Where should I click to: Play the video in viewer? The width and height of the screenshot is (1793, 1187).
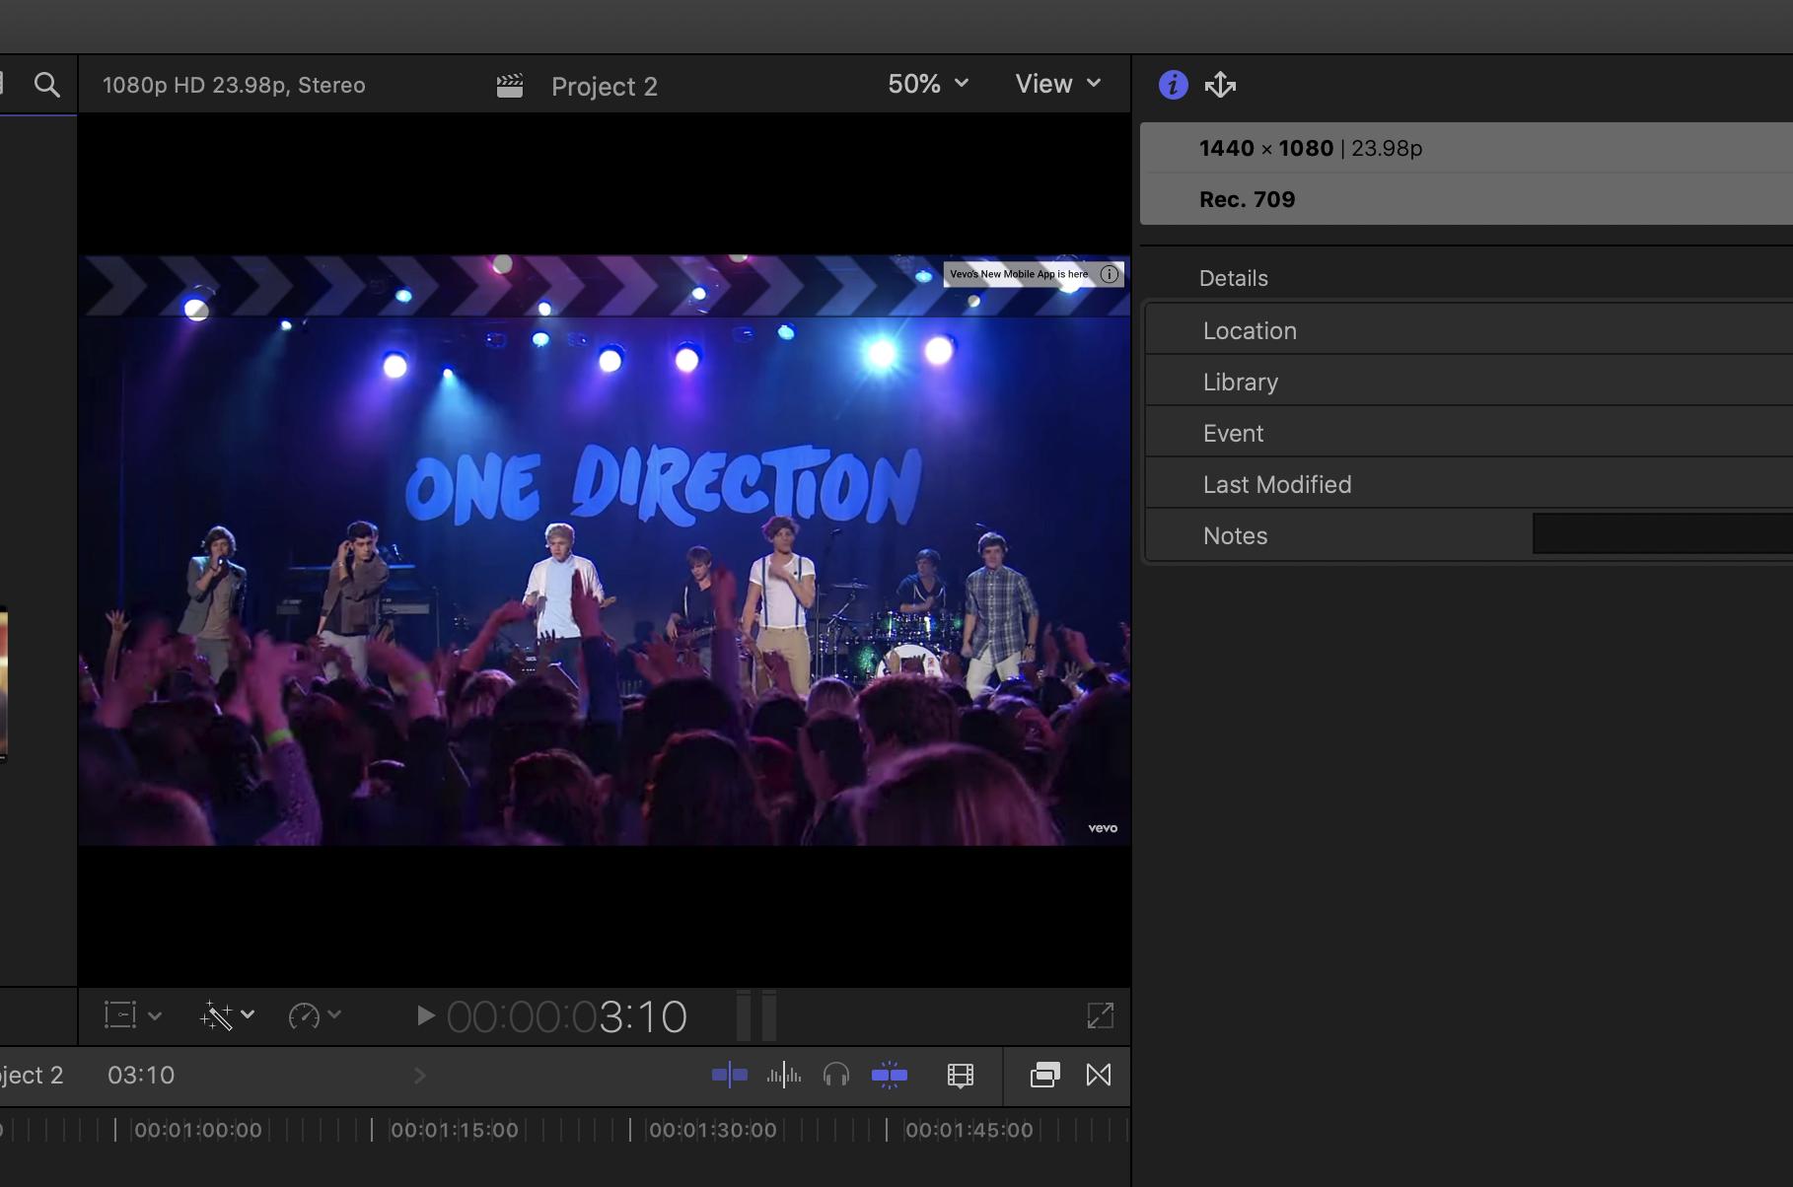click(x=425, y=1015)
